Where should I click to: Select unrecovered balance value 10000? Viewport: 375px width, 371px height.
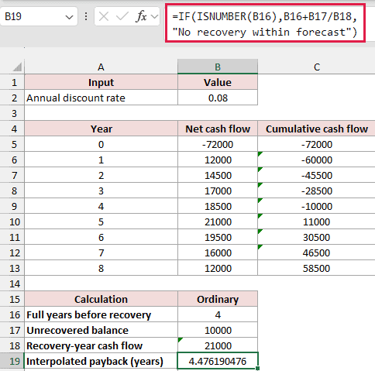pos(218,330)
